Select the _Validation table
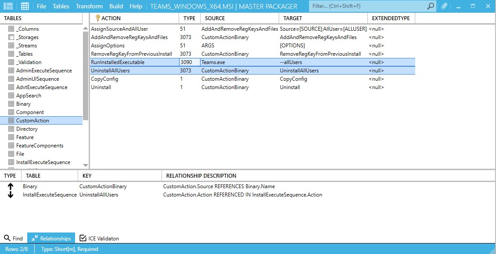Screen dimensions: 496x254 [x=29, y=62]
